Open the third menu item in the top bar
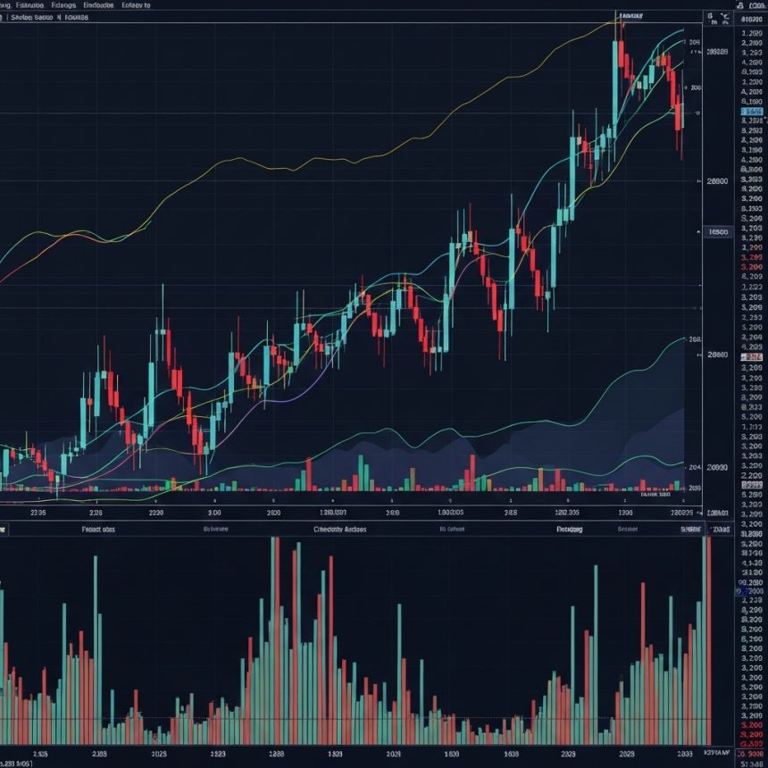Image resolution: width=768 pixels, height=768 pixels. point(63,4)
